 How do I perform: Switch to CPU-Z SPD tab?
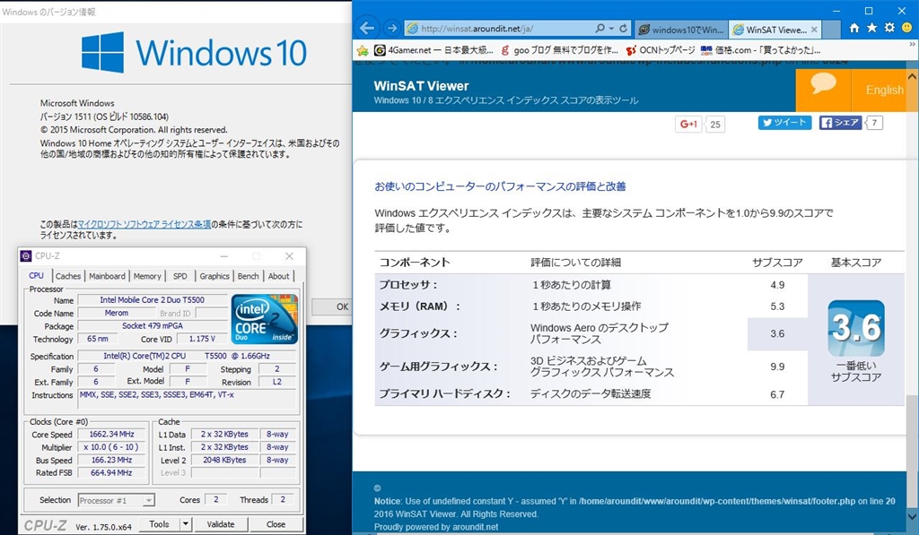(180, 276)
